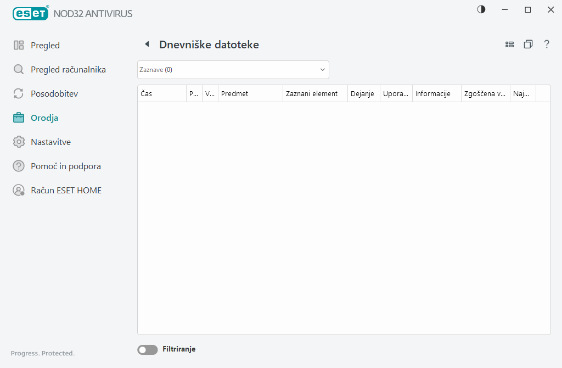The width and height of the screenshot is (562, 368).
Task: Sort by the Čas column header
Action: (x=161, y=94)
